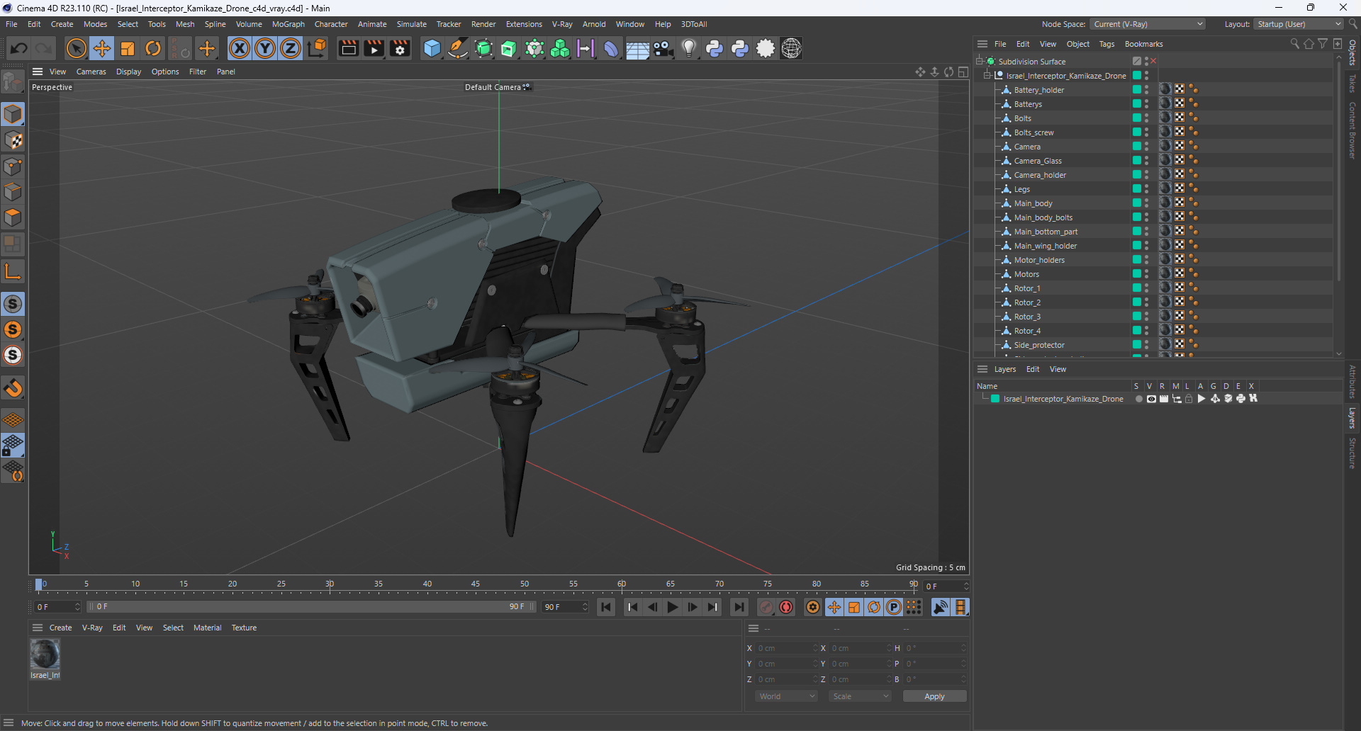Viewport: 1361px width, 731px height.
Task: Toggle Enable Snap S icon
Action: pyautogui.click(x=13, y=304)
